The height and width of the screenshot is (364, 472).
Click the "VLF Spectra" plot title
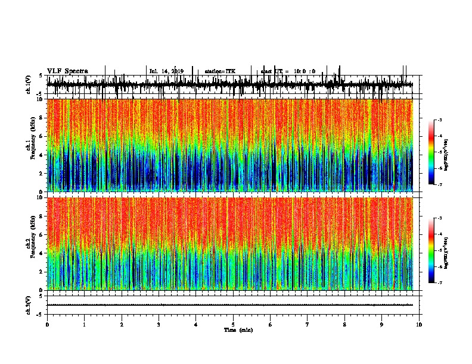67,71
